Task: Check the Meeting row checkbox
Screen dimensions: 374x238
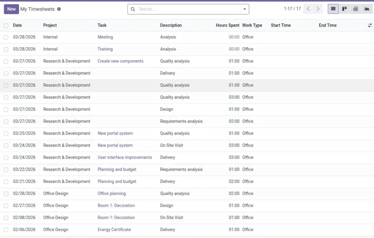Action: [x=6, y=37]
